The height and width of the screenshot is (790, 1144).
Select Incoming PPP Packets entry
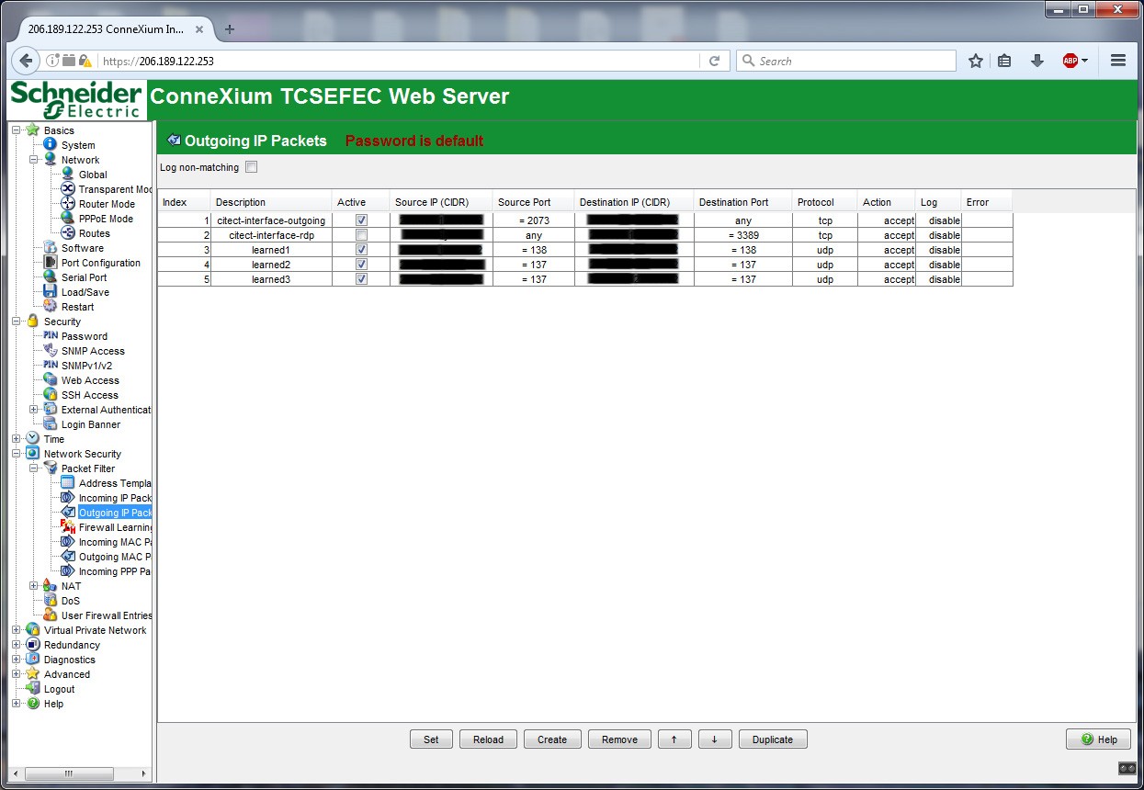click(x=115, y=571)
